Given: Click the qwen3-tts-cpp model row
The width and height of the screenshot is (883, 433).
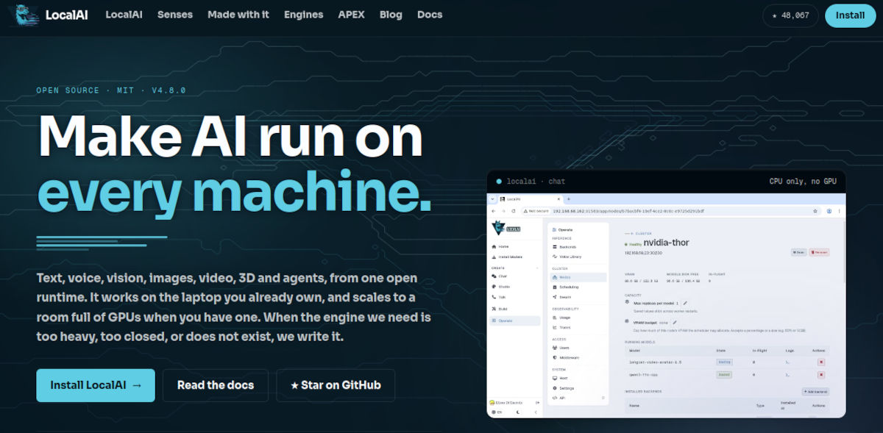Looking at the screenshot, I should [x=727, y=375].
